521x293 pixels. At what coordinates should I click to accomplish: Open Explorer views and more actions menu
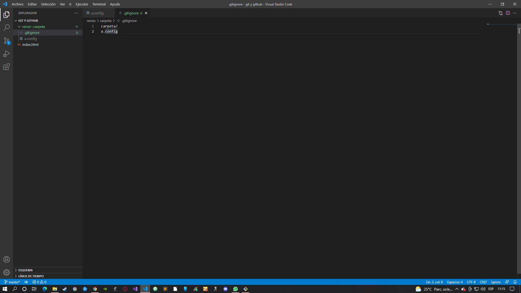click(76, 13)
